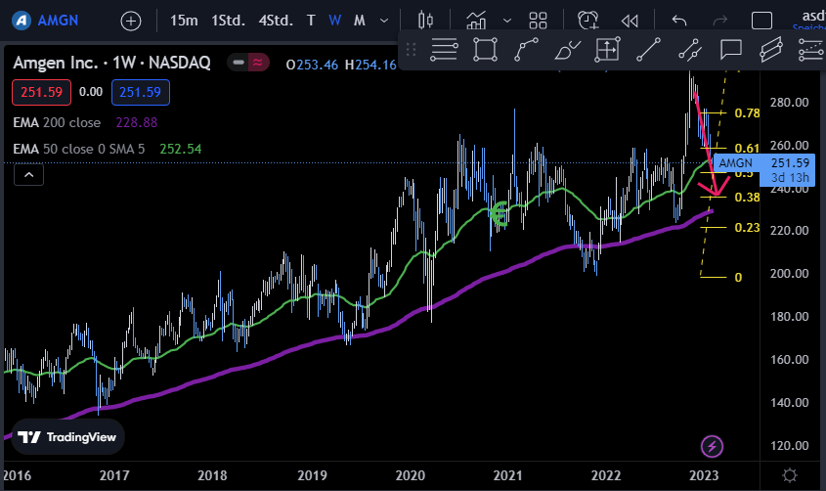The width and height of the screenshot is (826, 491).
Task: Click the O253.46 open price value
Action: 312,65
